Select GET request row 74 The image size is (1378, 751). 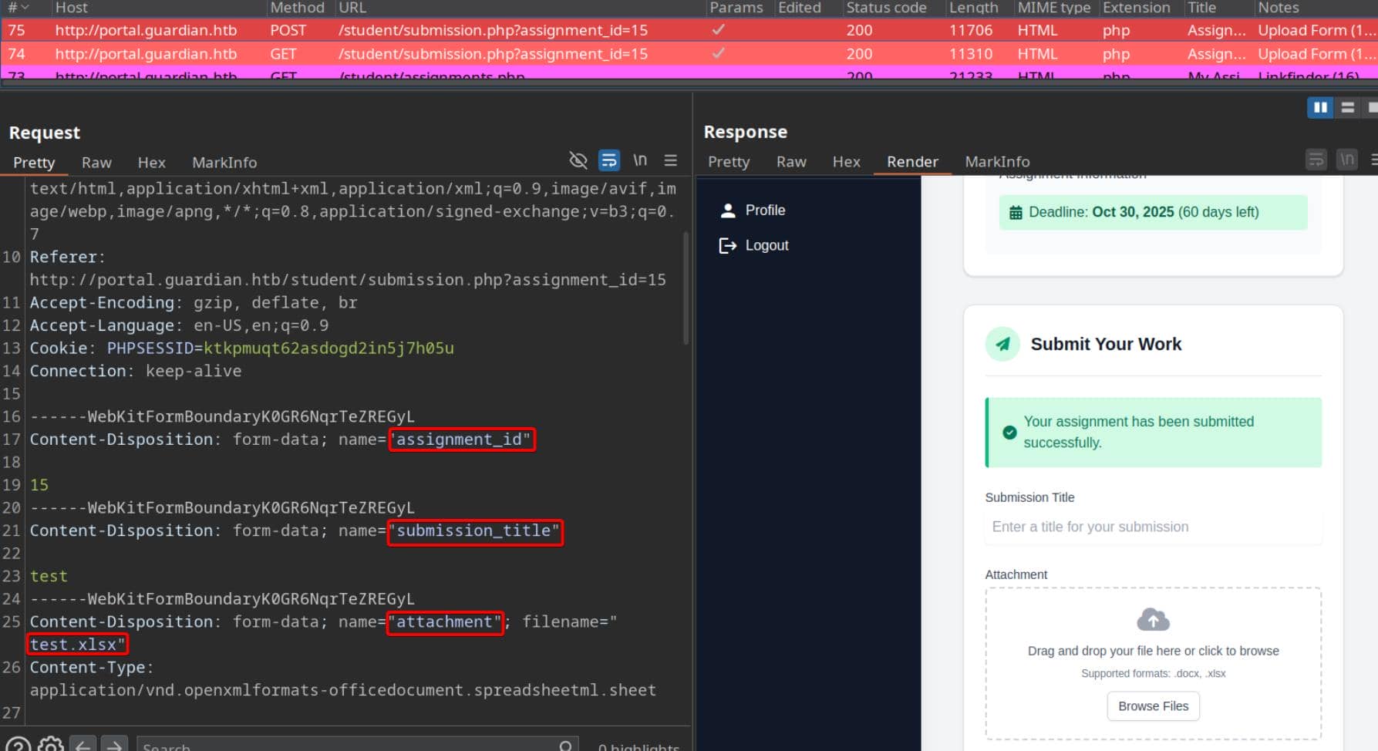pos(689,54)
